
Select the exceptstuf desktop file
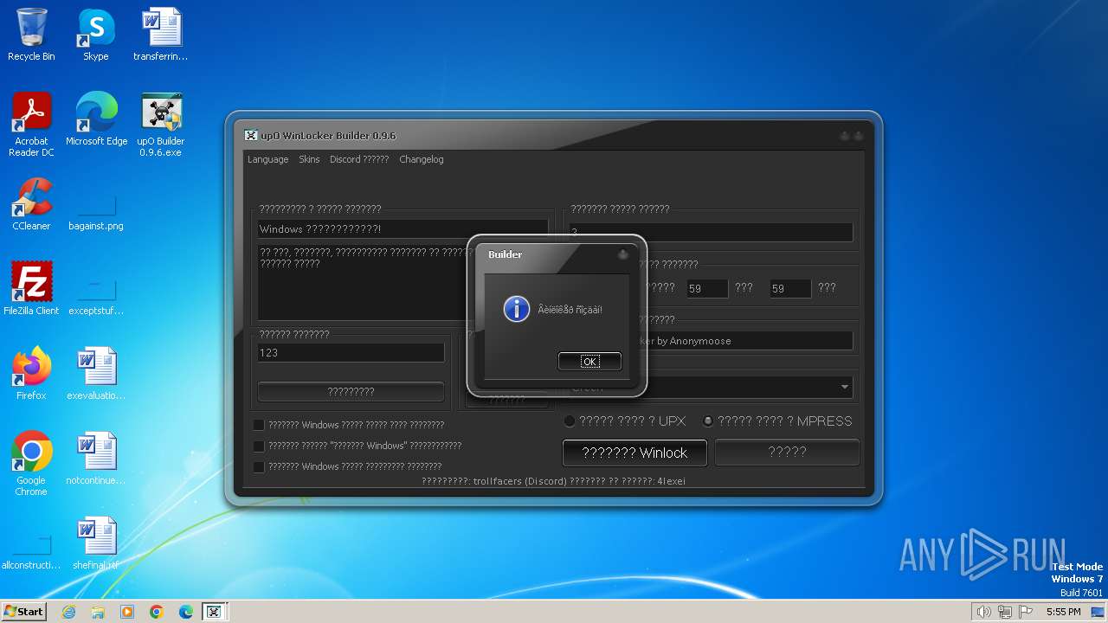(96, 297)
